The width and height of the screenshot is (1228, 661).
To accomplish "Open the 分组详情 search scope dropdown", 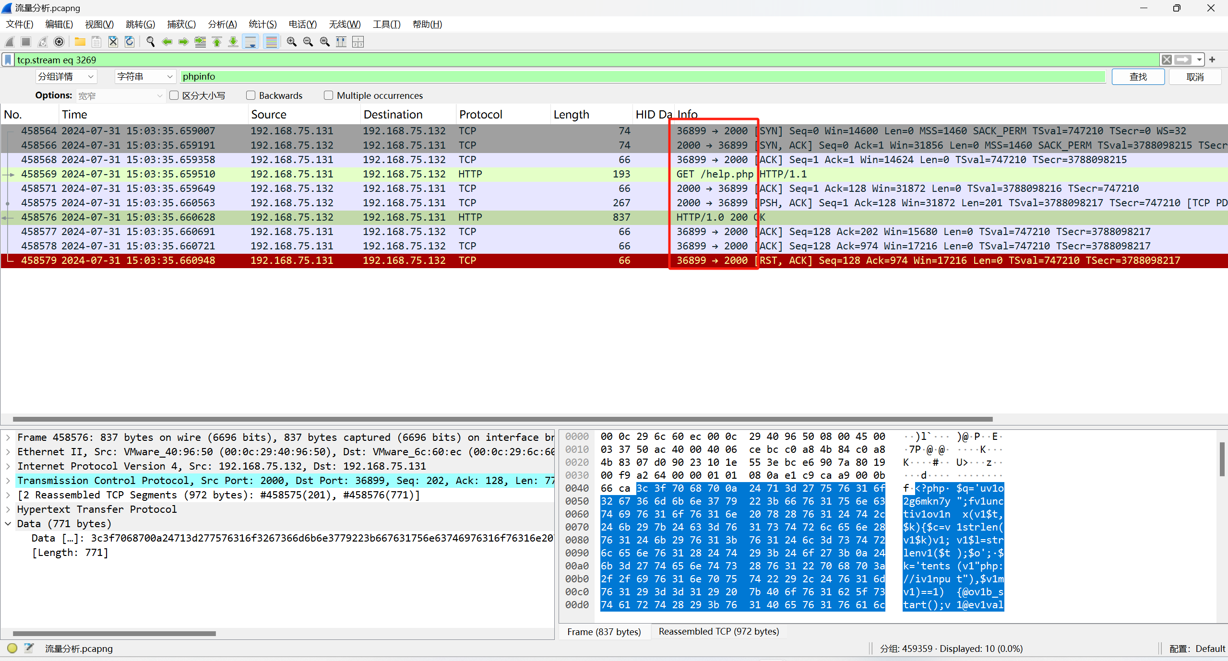I will (x=66, y=77).
